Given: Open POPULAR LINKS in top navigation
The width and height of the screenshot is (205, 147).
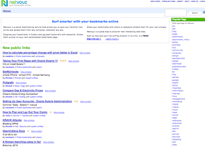Looking at the screenshot, I should [x=169, y=1].
